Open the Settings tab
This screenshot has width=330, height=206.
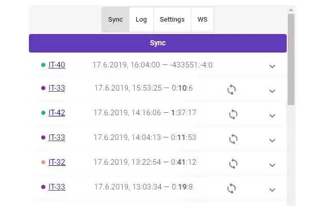172,20
